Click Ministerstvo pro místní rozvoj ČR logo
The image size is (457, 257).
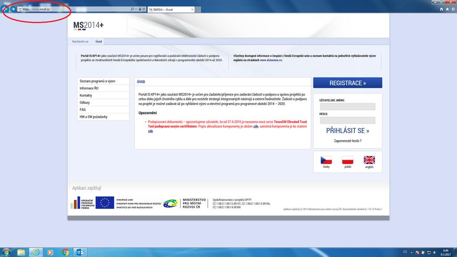[x=184, y=203]
